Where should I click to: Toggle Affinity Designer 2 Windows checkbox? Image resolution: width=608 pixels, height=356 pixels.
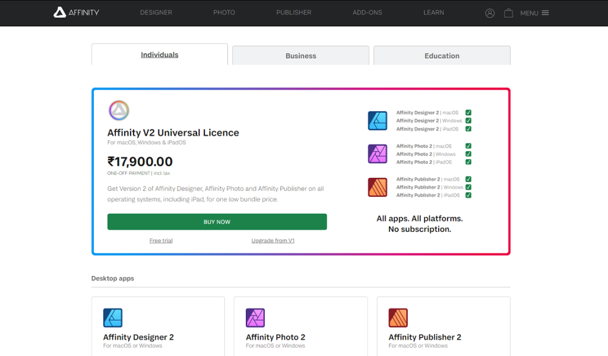click(468, 120)
